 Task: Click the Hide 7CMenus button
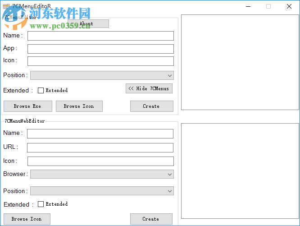click(x=149, y=88)
